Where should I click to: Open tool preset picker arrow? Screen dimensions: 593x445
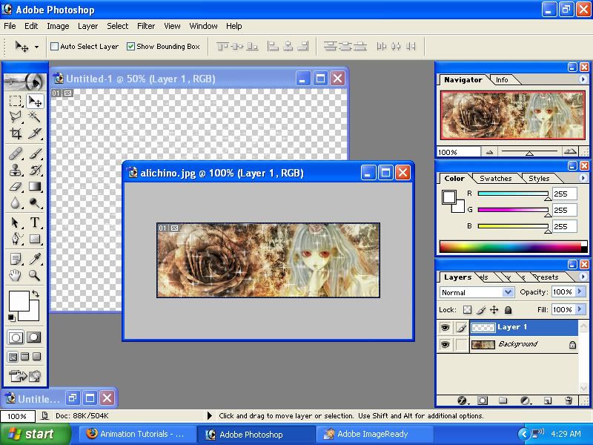click(x=36, y=47)
